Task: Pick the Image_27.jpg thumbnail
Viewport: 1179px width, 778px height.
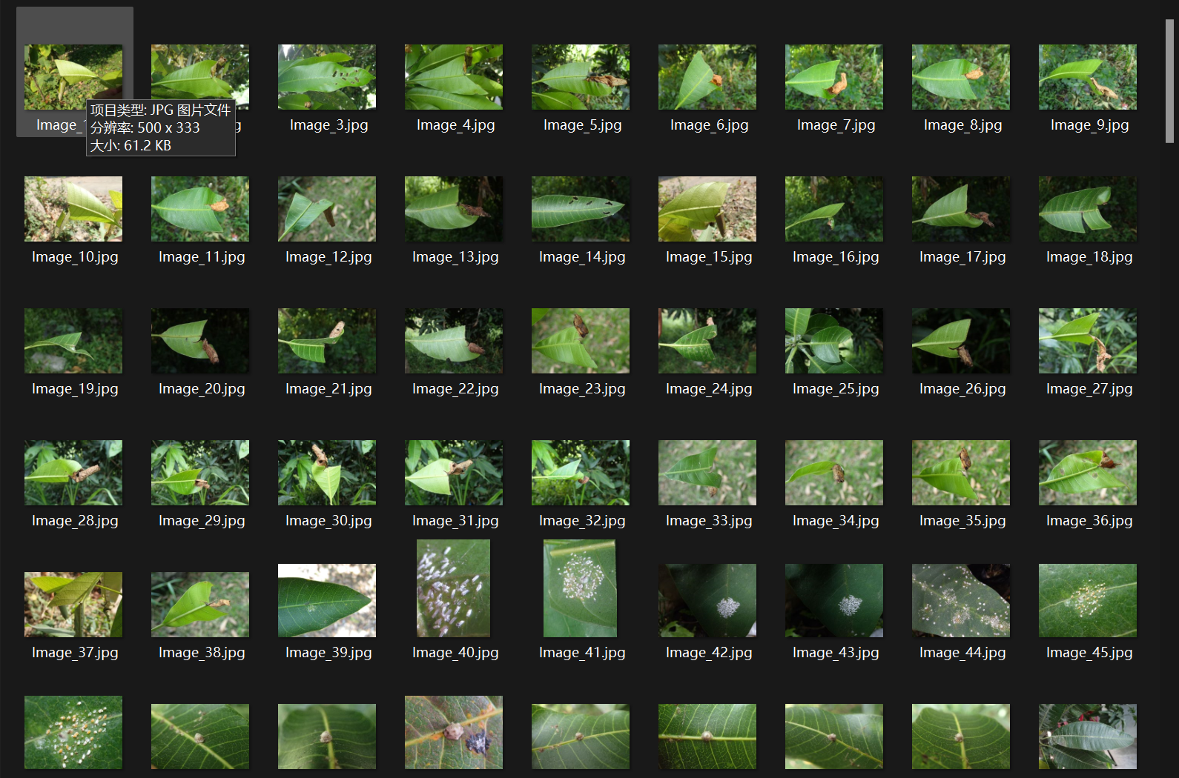Action: [1088, 341]
